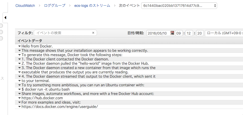
Task: Click the date field 2016/05/10
Action: (158, 33)
